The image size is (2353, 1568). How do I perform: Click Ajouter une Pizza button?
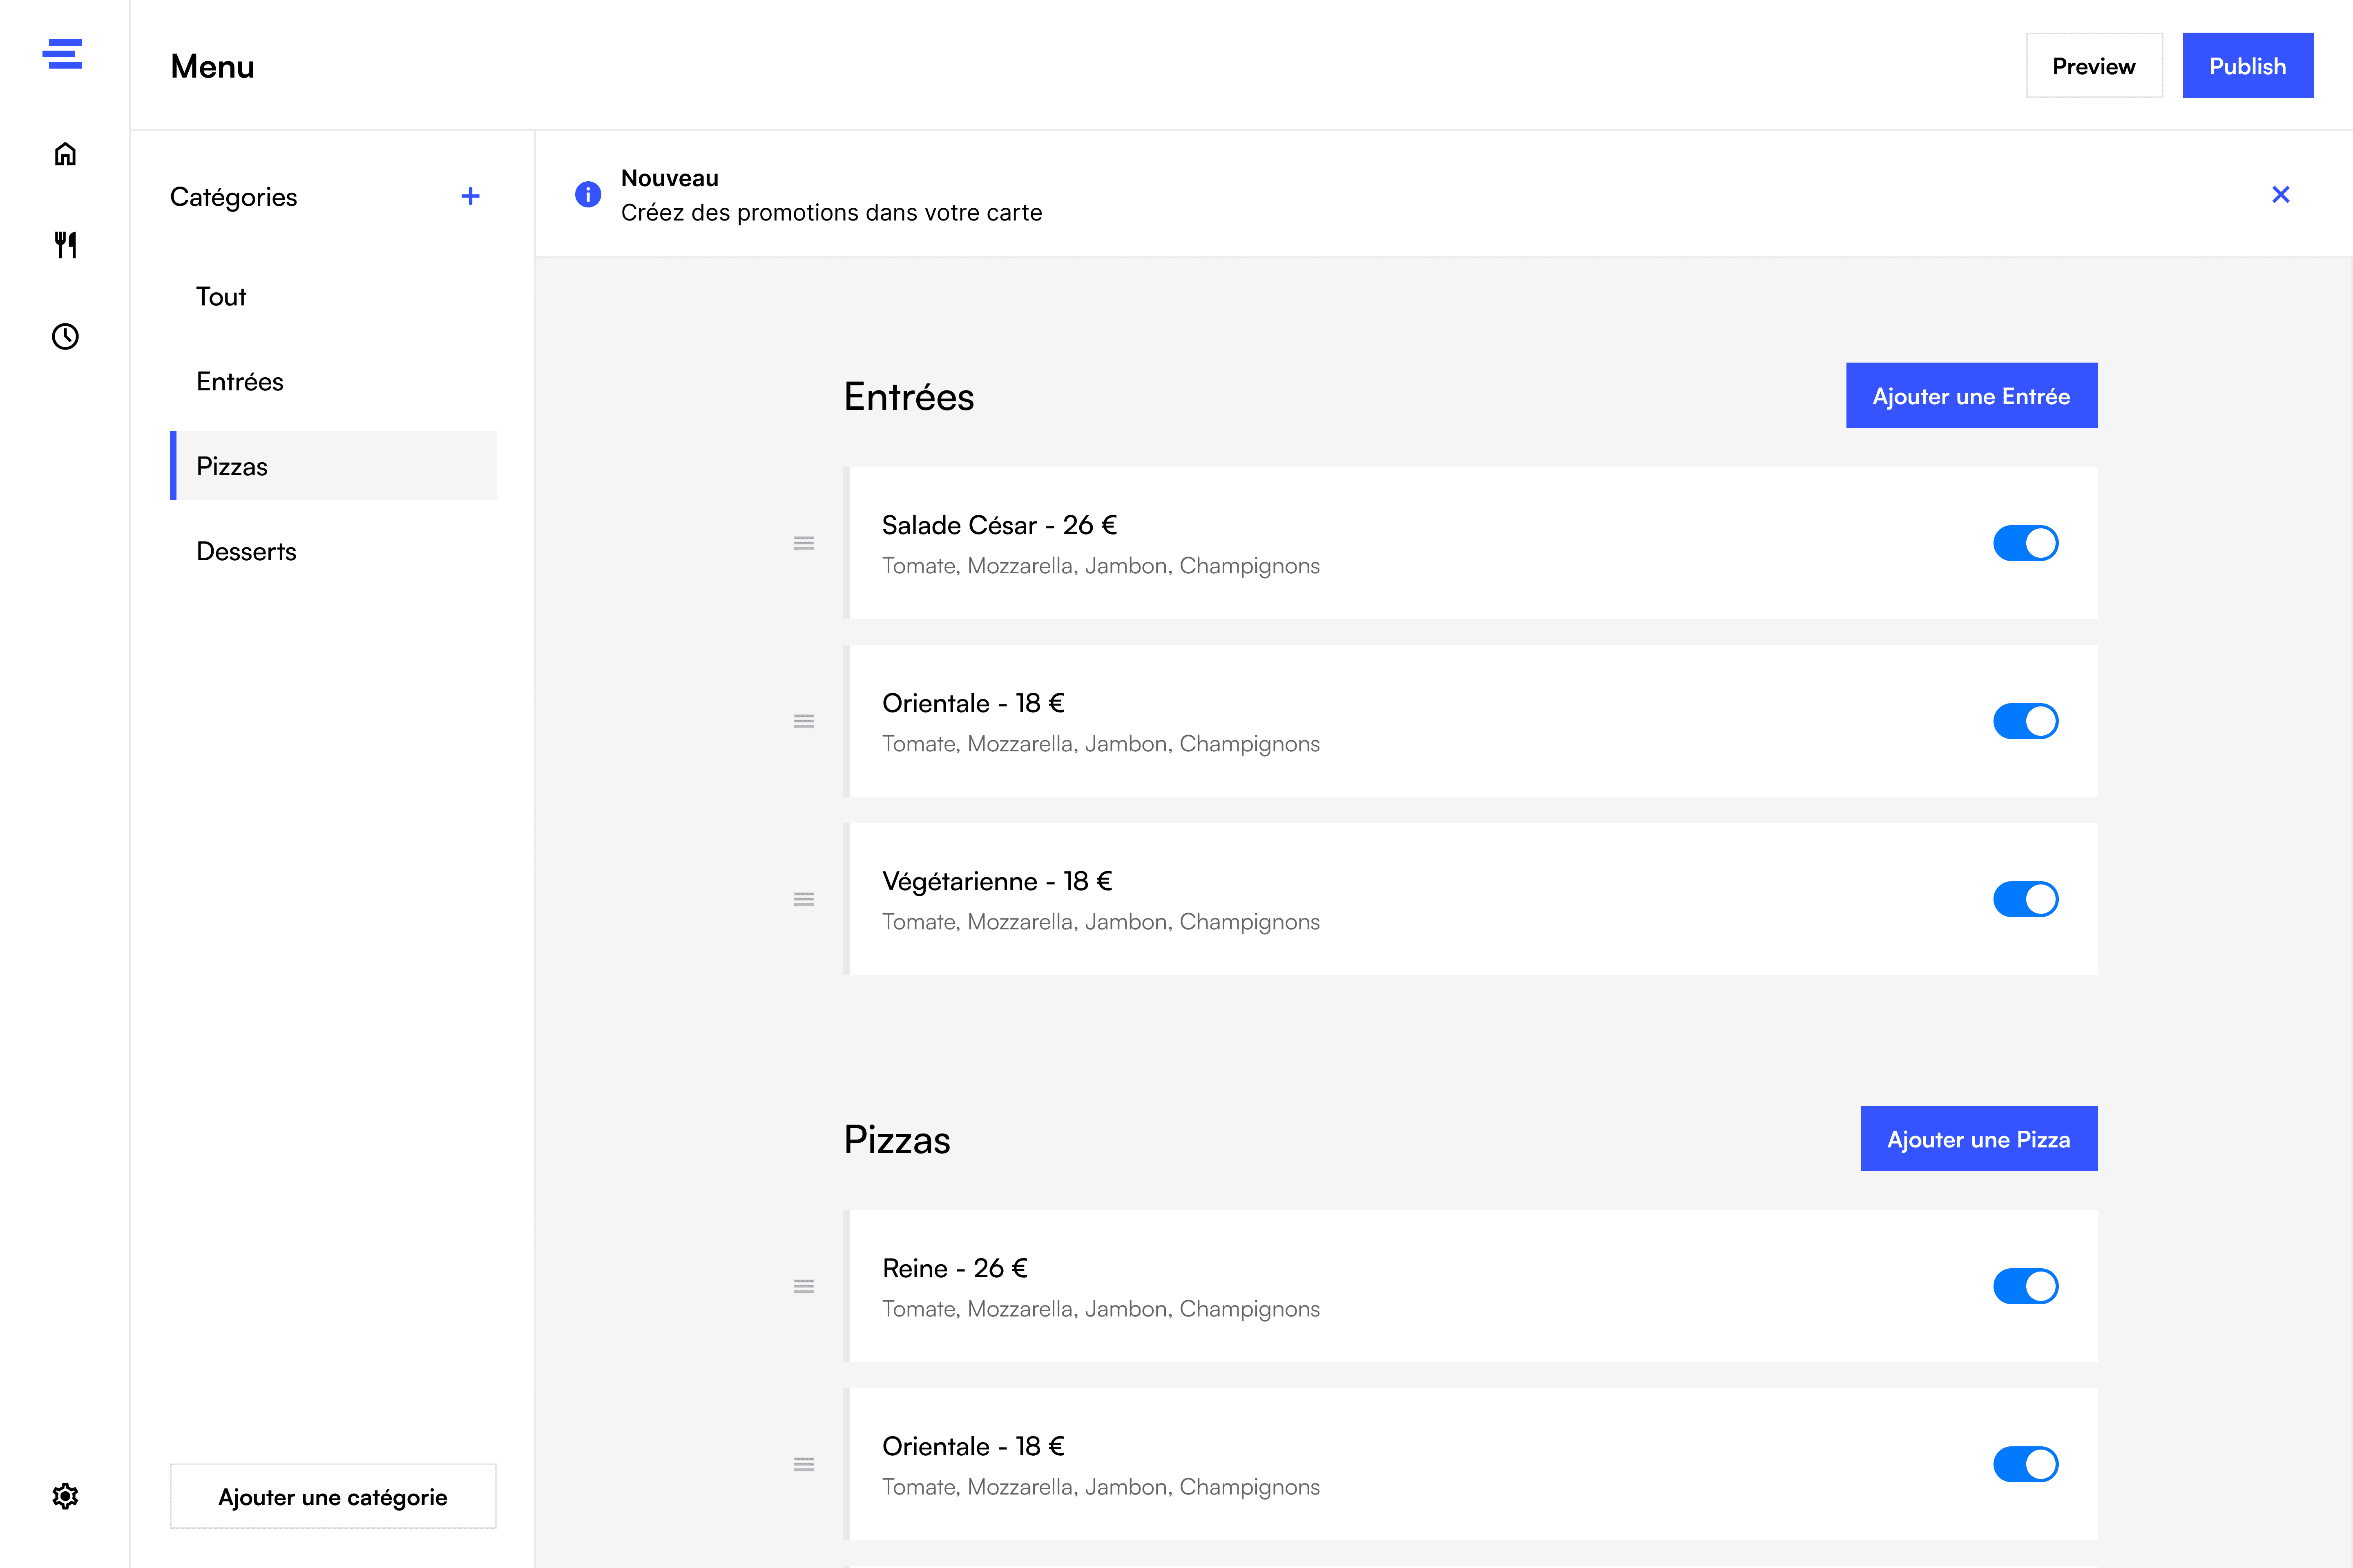click(x=1979, y=1139)
